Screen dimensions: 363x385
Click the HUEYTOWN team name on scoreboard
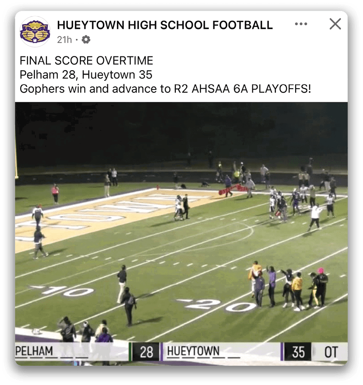click(193, 351)
